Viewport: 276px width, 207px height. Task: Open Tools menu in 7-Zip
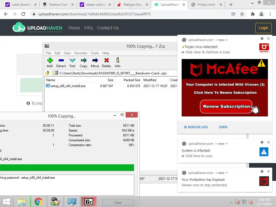95,53
